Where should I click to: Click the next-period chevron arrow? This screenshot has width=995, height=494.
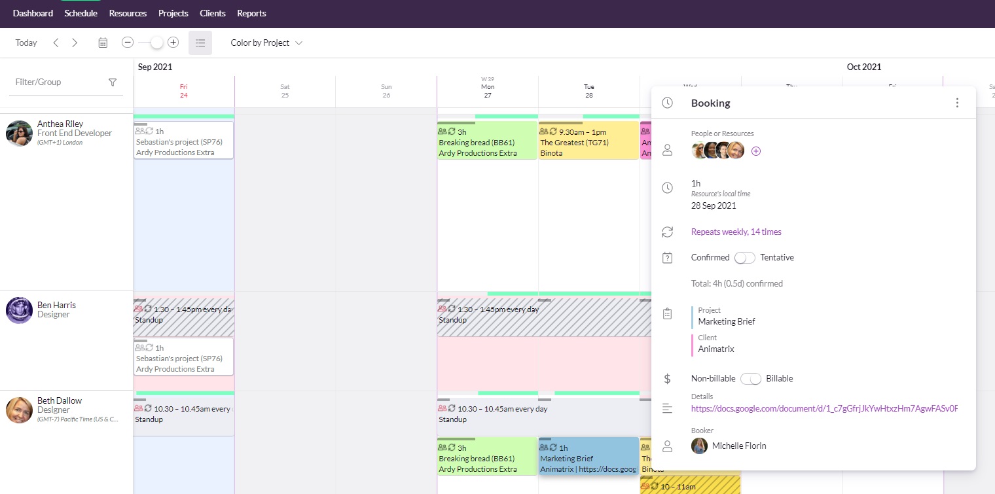(75, 42)
